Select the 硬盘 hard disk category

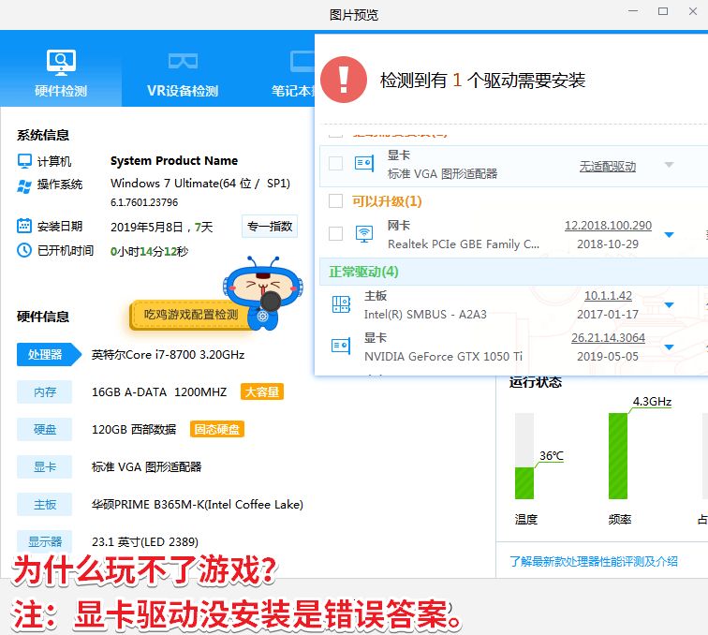44,430
